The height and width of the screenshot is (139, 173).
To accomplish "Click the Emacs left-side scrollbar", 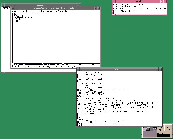I will pyautogui.click(x=12, y=38).
